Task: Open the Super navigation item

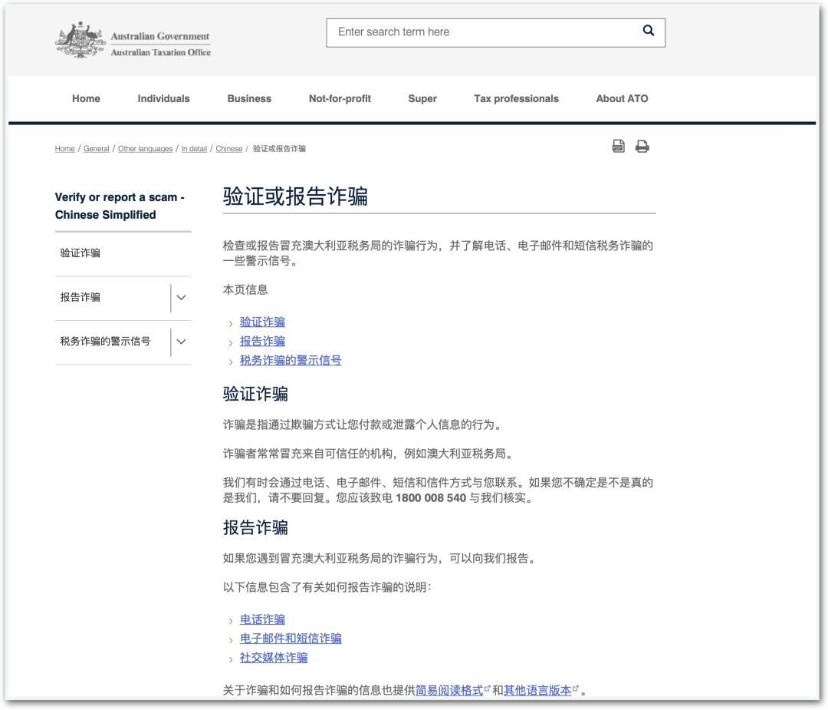Action: point(422,99)
